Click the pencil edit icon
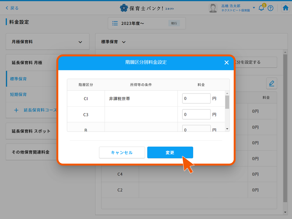Image resolution: width=292 pixels, height=219 pixels. click(x=271, y=83)
